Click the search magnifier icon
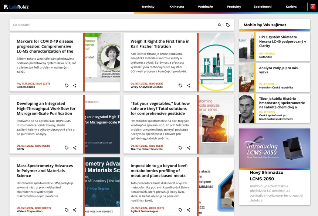 click(x=220, y=25)
